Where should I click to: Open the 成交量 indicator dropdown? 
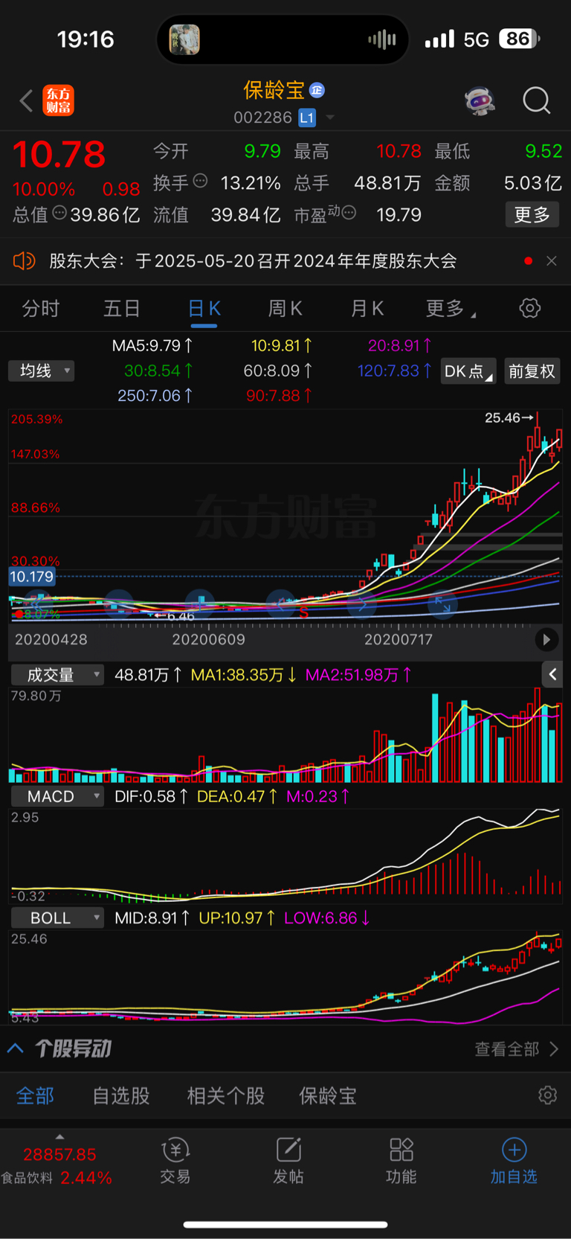pyautogui.click(x=57, y=675)
